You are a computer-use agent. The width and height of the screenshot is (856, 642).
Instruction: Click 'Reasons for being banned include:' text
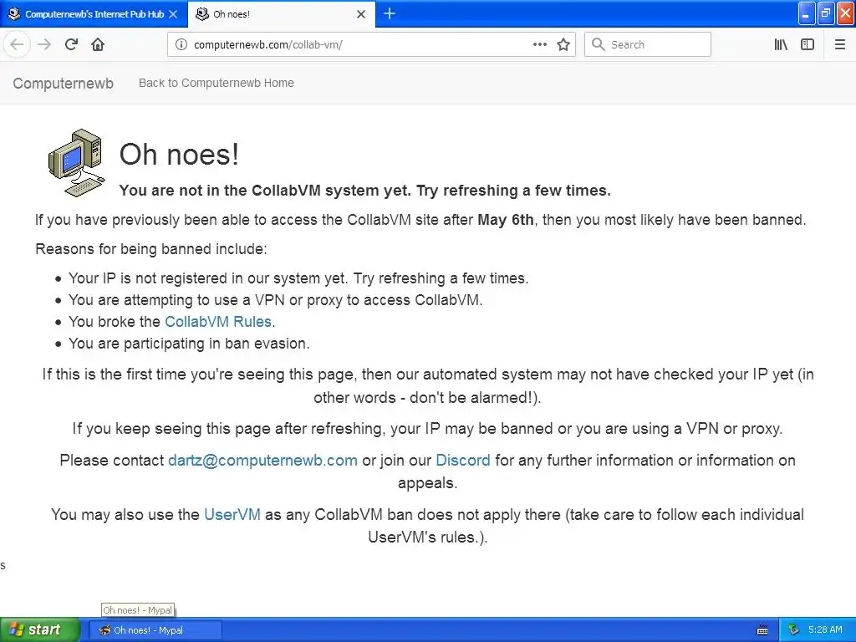151,249
